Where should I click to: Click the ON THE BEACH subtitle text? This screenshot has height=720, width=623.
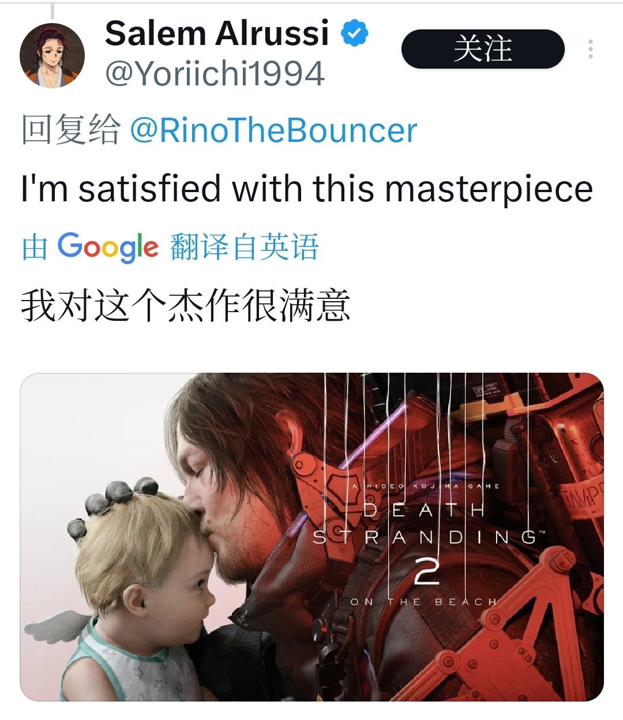click(x=423, y=602)
